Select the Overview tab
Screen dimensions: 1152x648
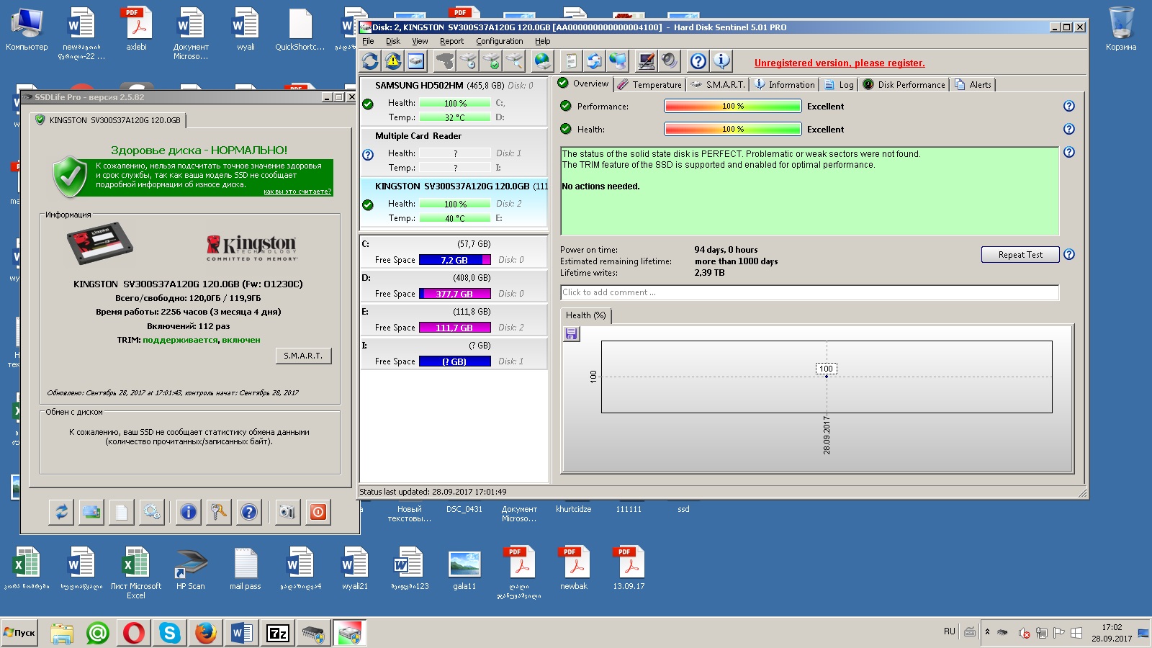(584, 84)
